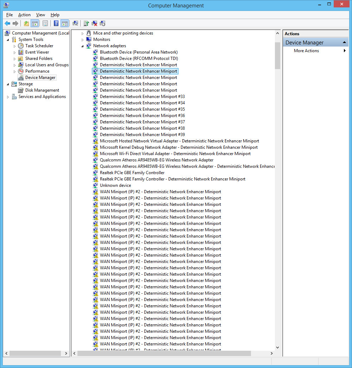Click the Event Viewer icon in tree

tap(21, 52)
